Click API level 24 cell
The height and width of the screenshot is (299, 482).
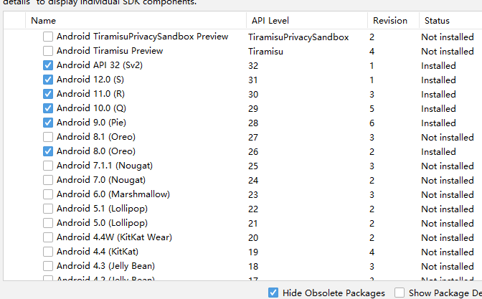[253, 181]
